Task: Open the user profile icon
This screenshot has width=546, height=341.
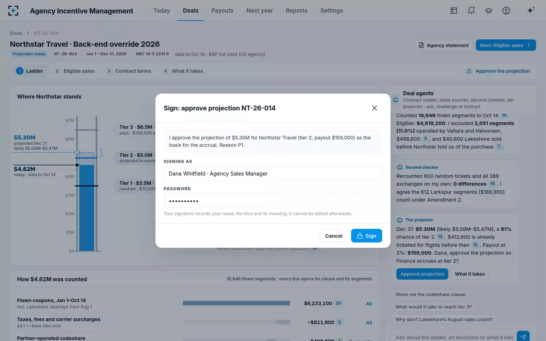Action: [x=506, y=11]
